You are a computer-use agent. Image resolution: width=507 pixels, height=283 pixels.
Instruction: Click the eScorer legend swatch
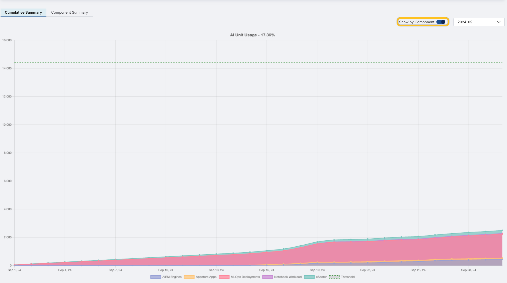coord(309,277)
